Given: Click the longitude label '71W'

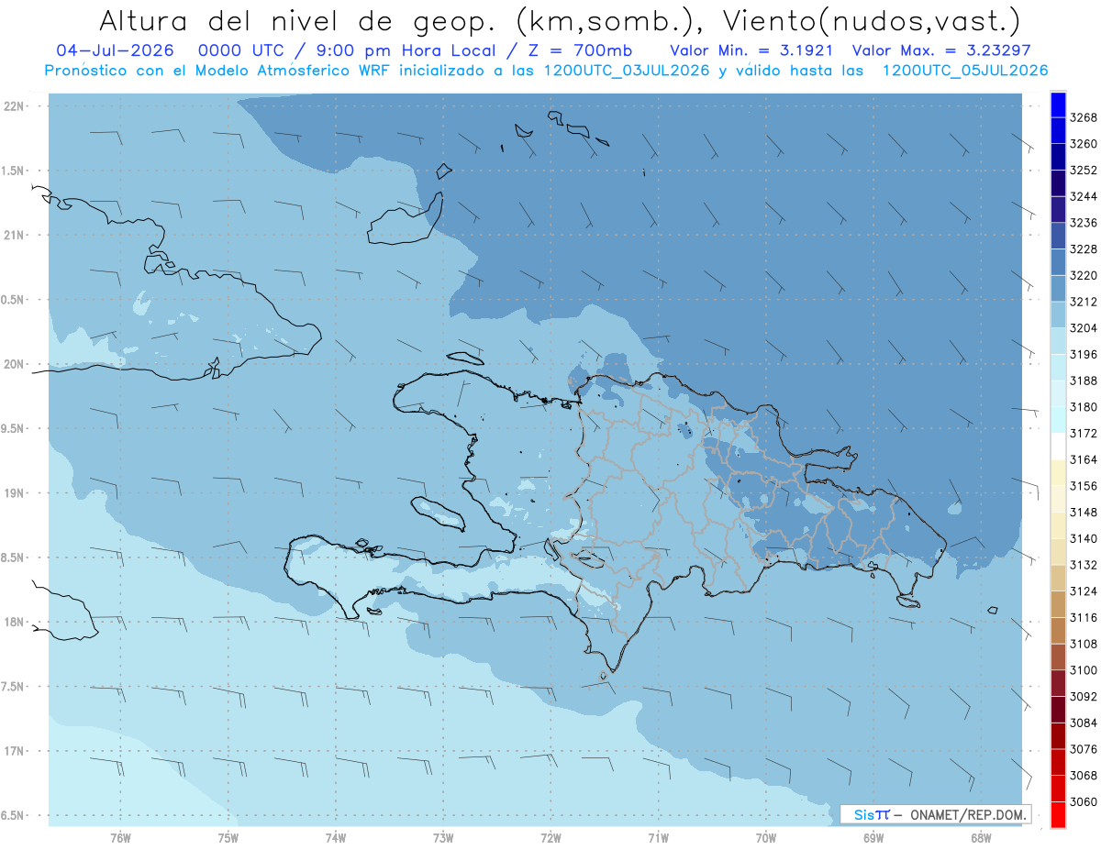Looking at the screenshot, I should (x=658, y=836).
